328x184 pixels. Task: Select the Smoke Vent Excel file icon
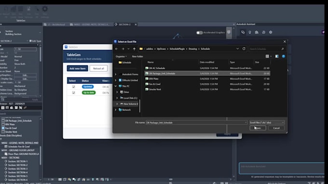tap(147, 89)
